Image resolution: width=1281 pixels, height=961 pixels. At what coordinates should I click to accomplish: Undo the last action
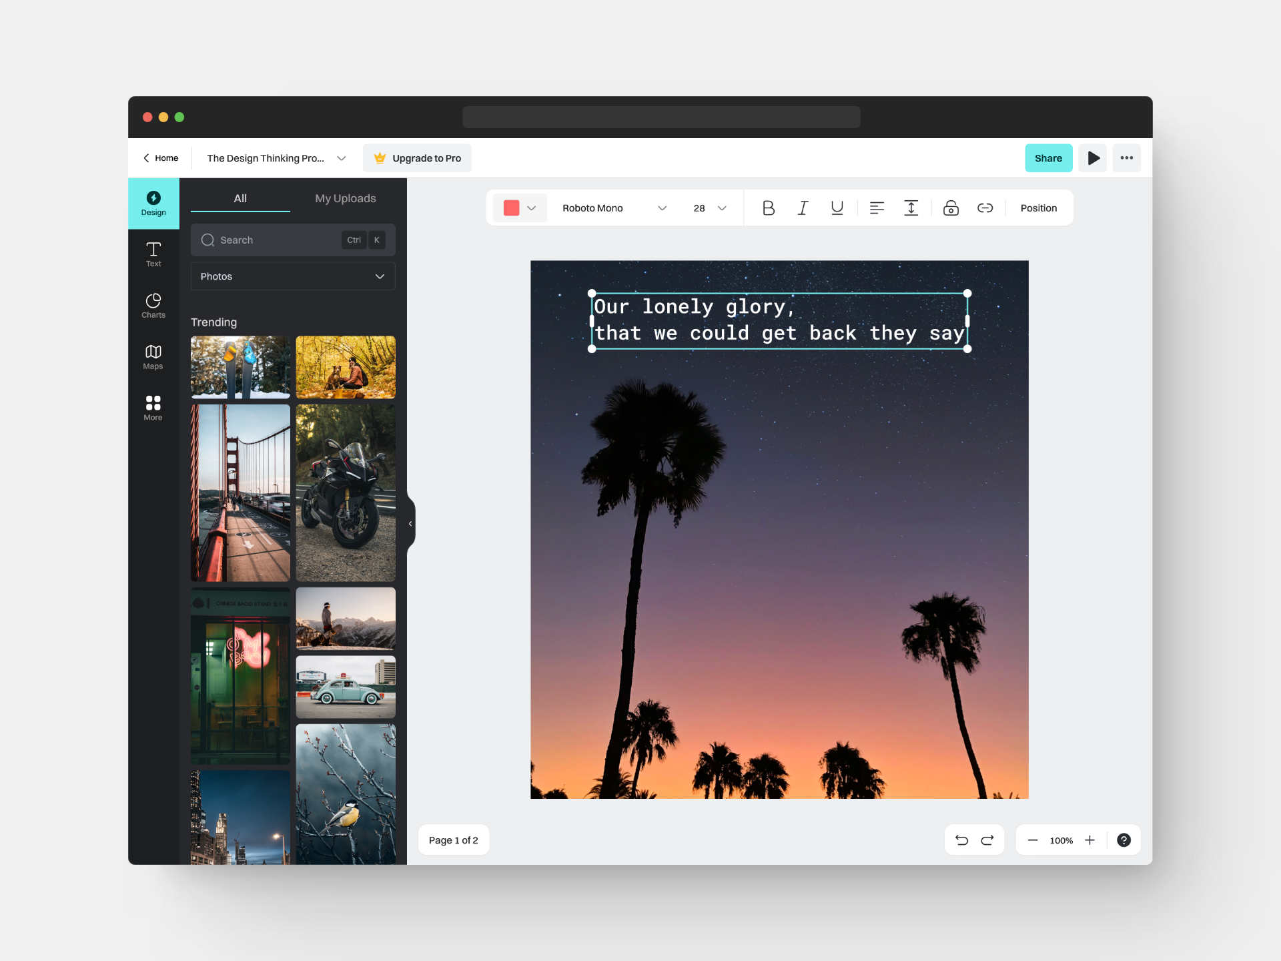click(x=961, y=840)
